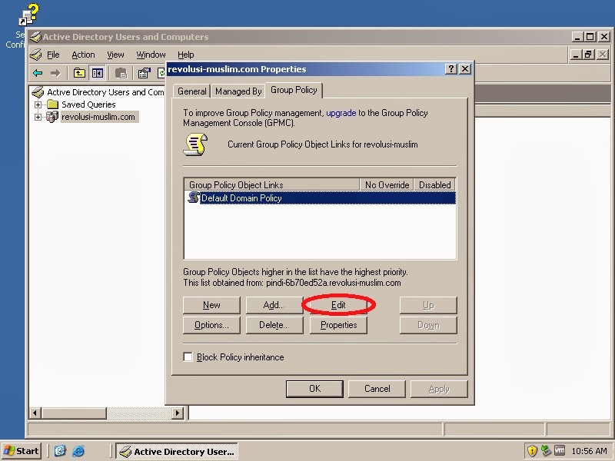The image size is (615, 461).
Task: Close the Properties dialog with X
Action: [465, 69]
